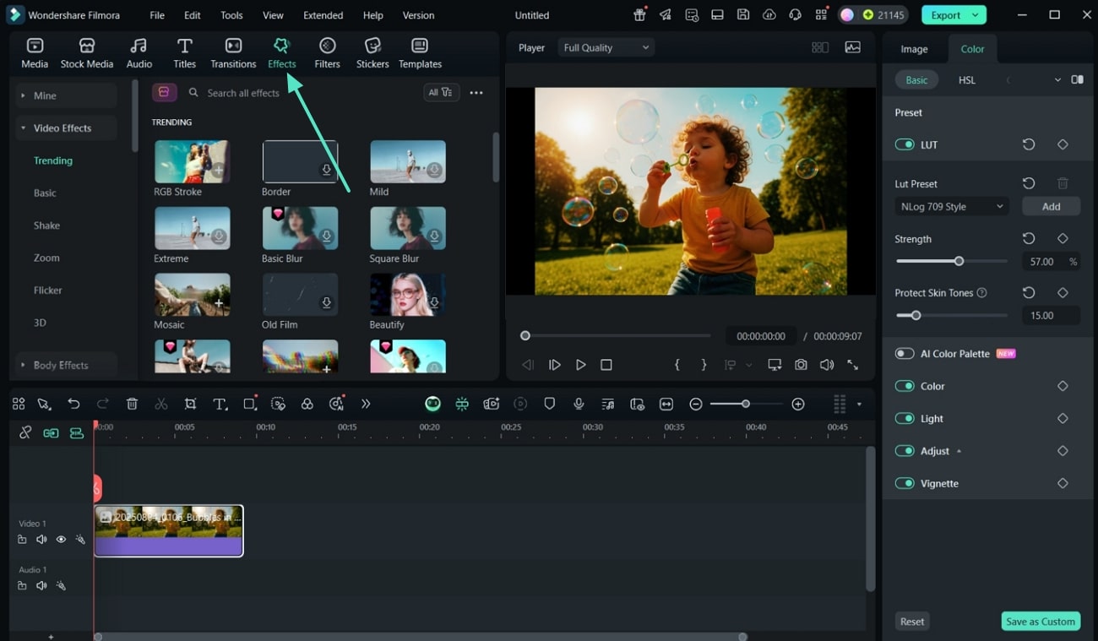Open the effects more options menu
Image resolution: width=1098 pixels, height=641 pixels.
point(476,93)
